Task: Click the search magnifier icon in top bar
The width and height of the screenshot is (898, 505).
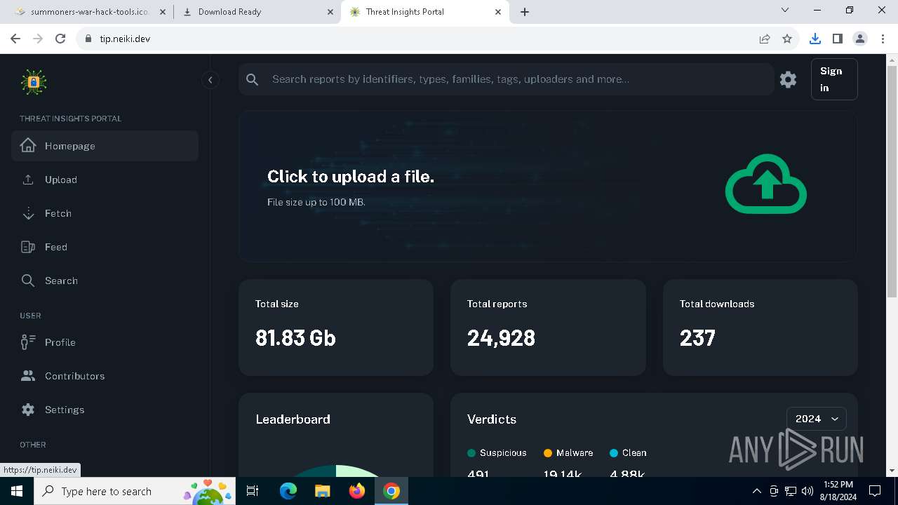Action: pos(253,79)
